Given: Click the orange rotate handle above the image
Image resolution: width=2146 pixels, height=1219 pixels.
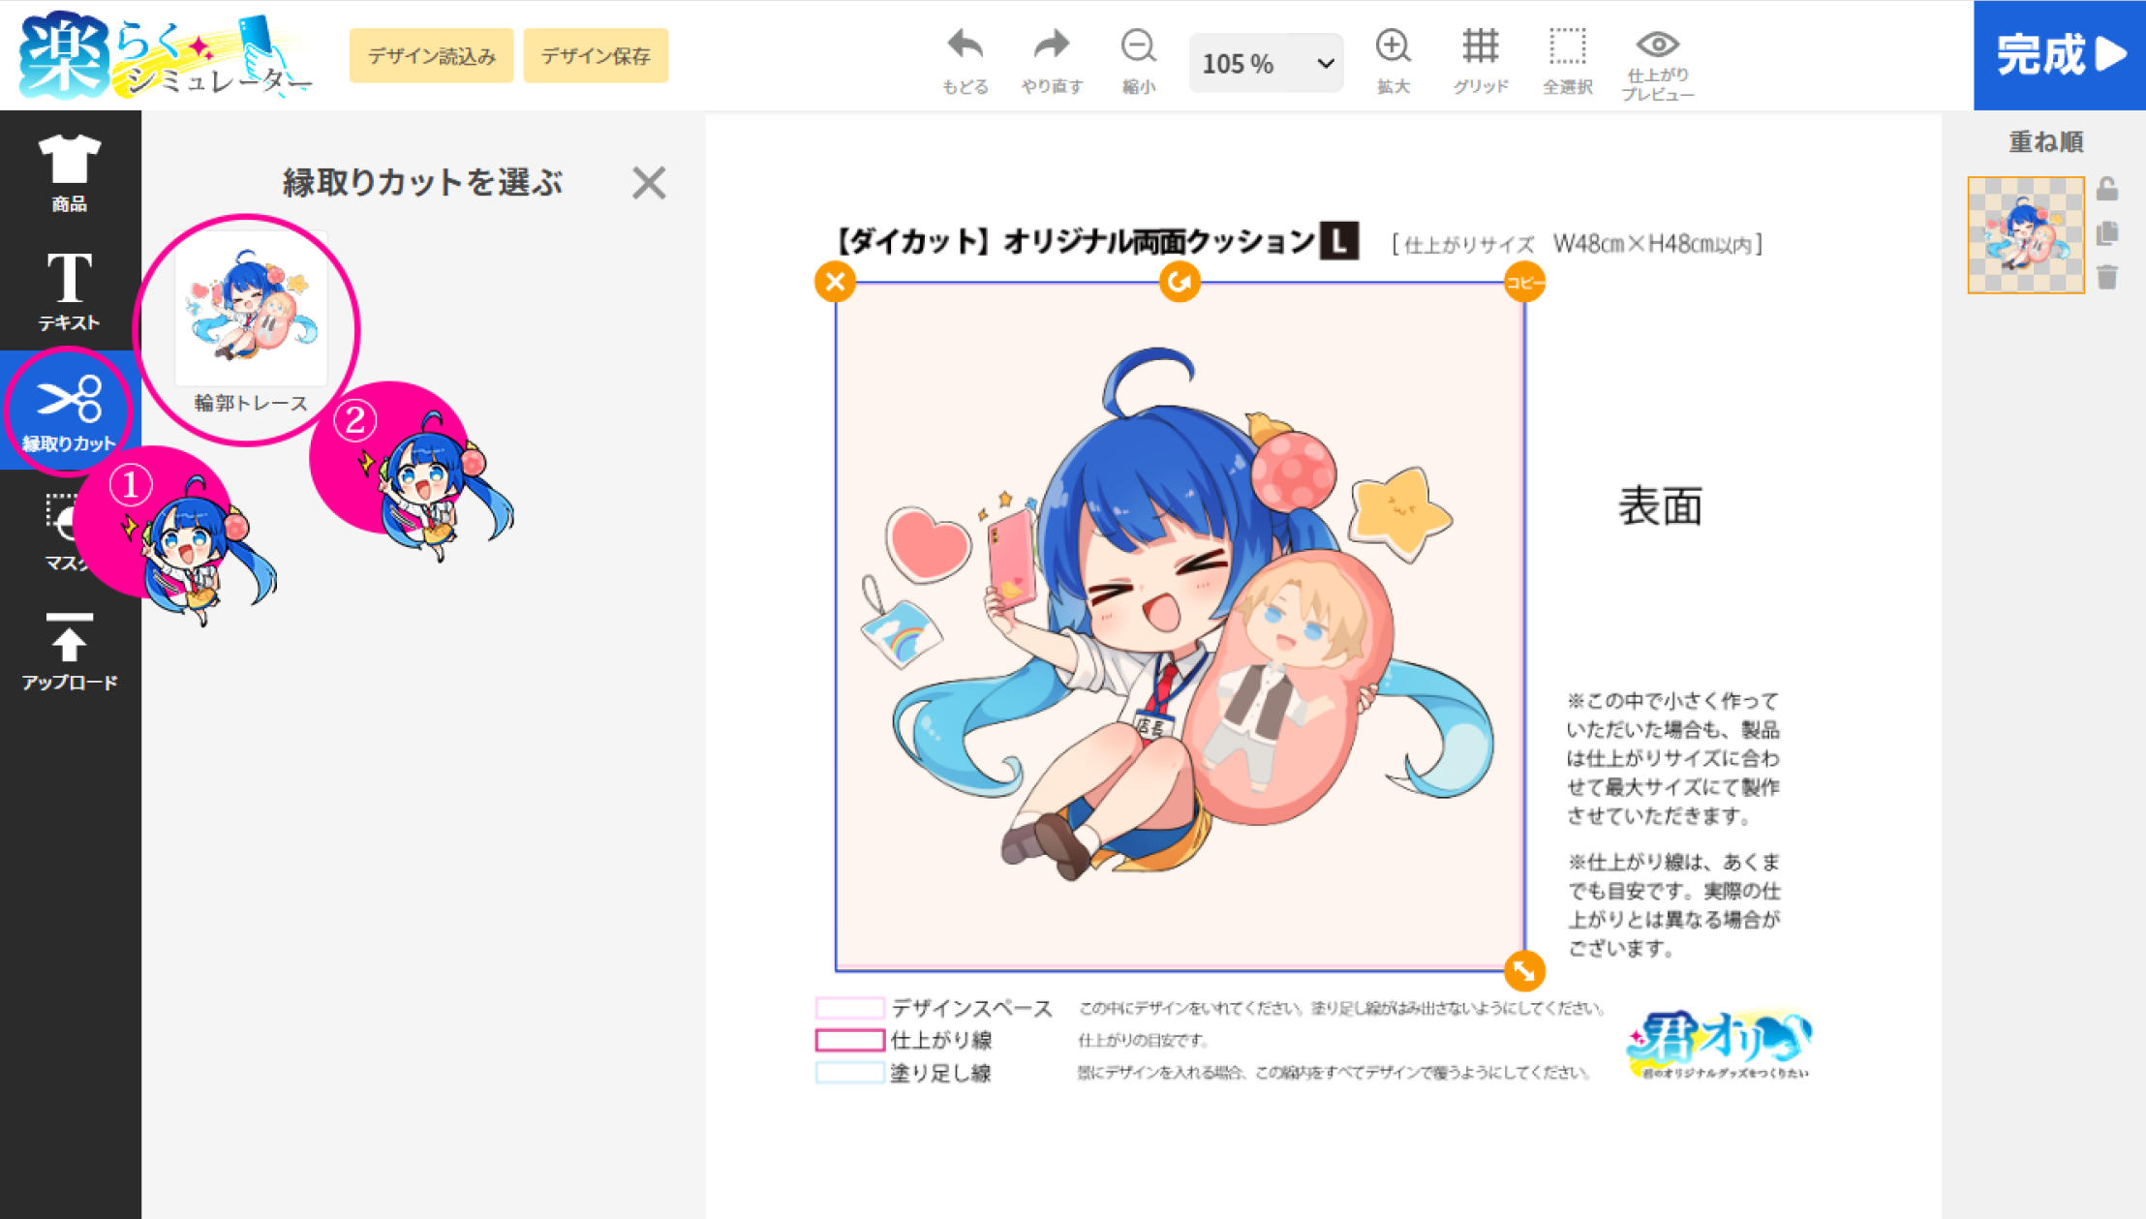Looking at the screenshot, I should [1179, 282].
